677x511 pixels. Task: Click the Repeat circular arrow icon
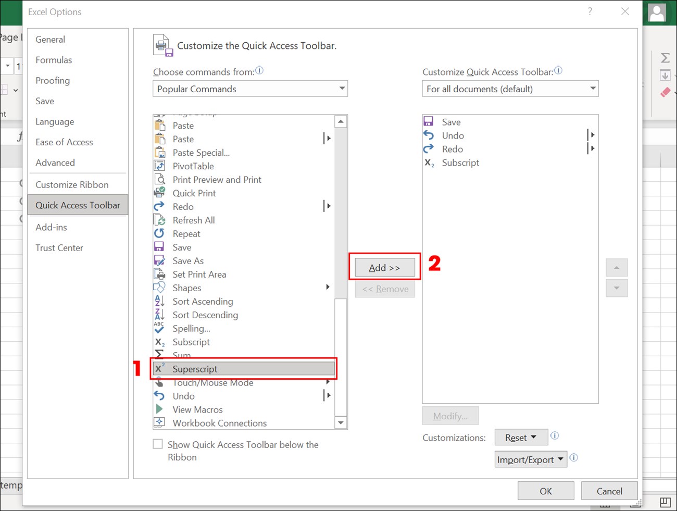pos(159,234)
